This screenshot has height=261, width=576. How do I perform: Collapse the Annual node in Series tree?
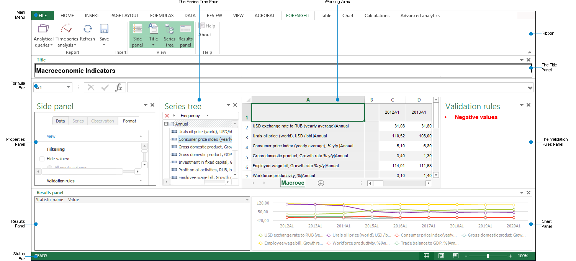[x=165, y=124]
